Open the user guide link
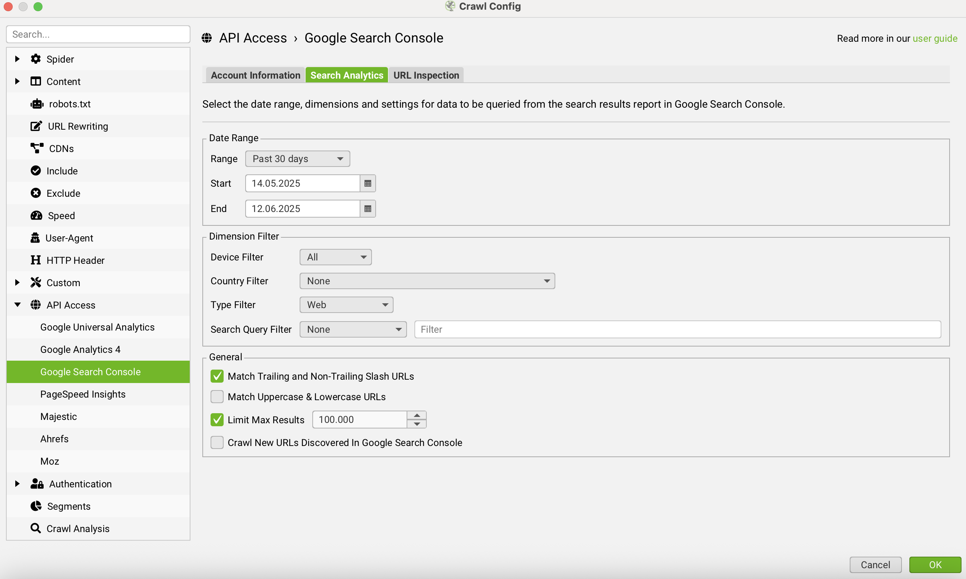Screen dimensions: 966x579 point(935,38)
